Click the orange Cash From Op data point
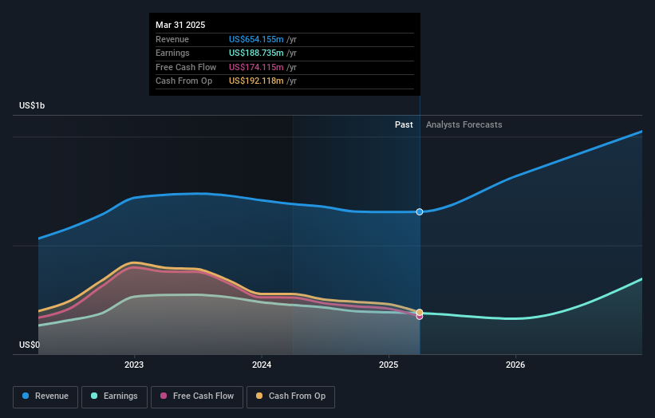Screen dimensions: 655x418 [420, 312]
